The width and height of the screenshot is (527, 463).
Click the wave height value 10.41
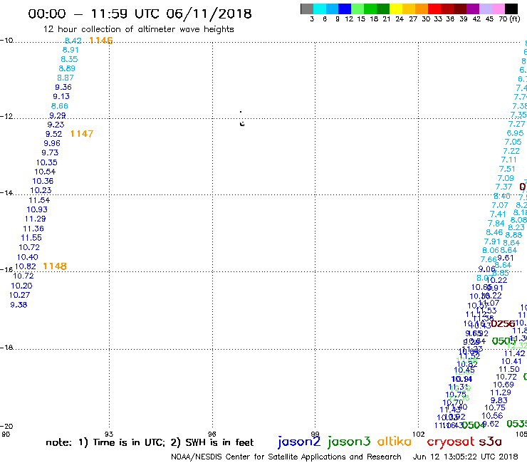coord(511,361)
